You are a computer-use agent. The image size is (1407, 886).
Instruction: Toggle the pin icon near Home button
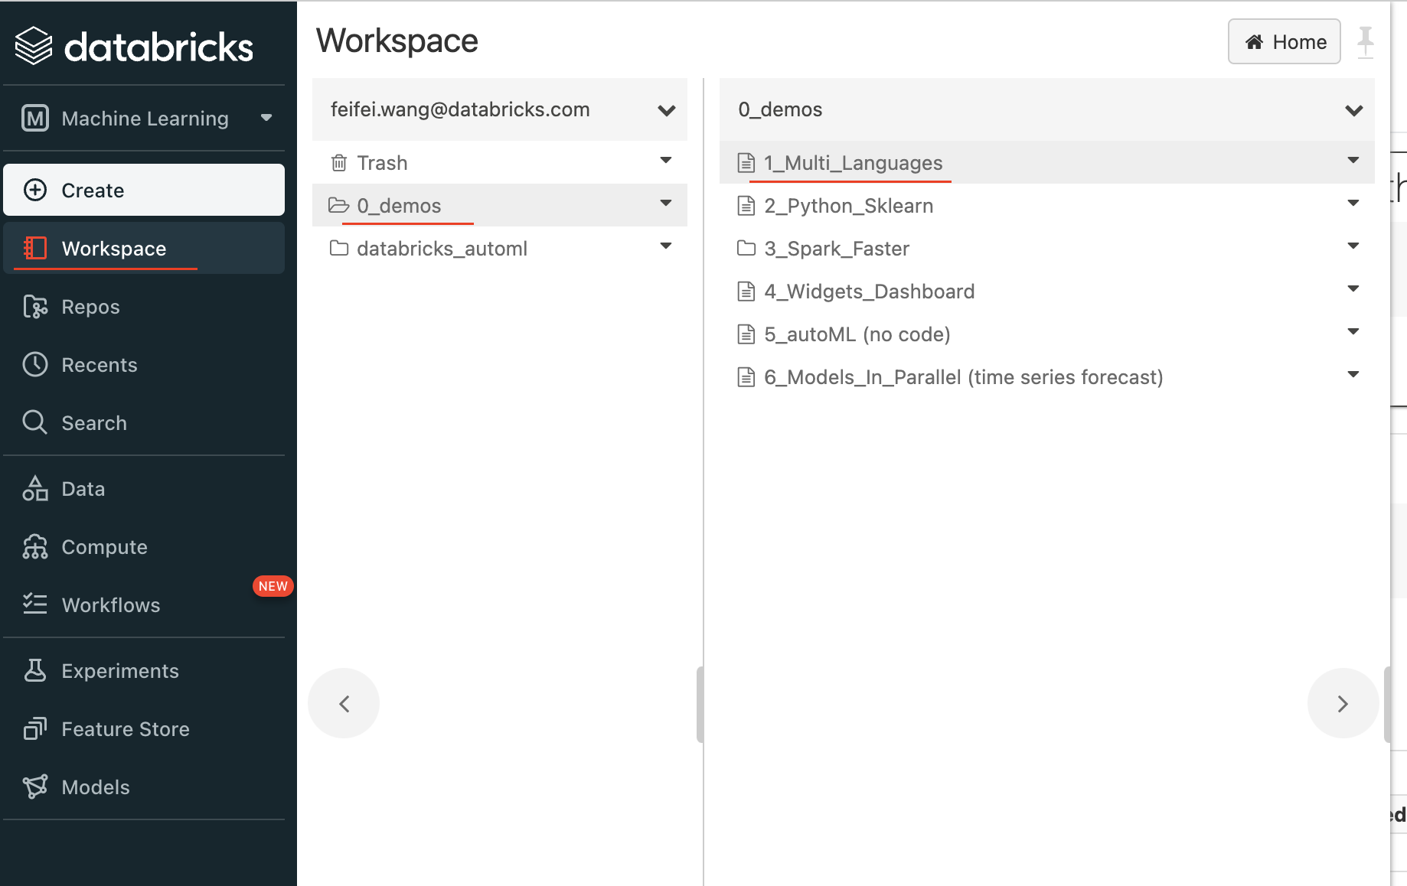[1365, 42]
